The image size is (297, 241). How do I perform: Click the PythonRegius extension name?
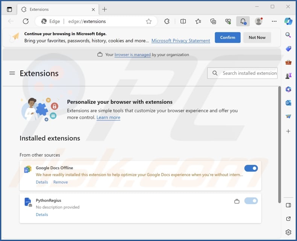48,200
